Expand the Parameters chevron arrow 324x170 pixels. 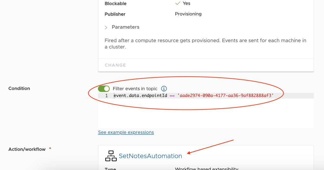(x=106, y=27)
